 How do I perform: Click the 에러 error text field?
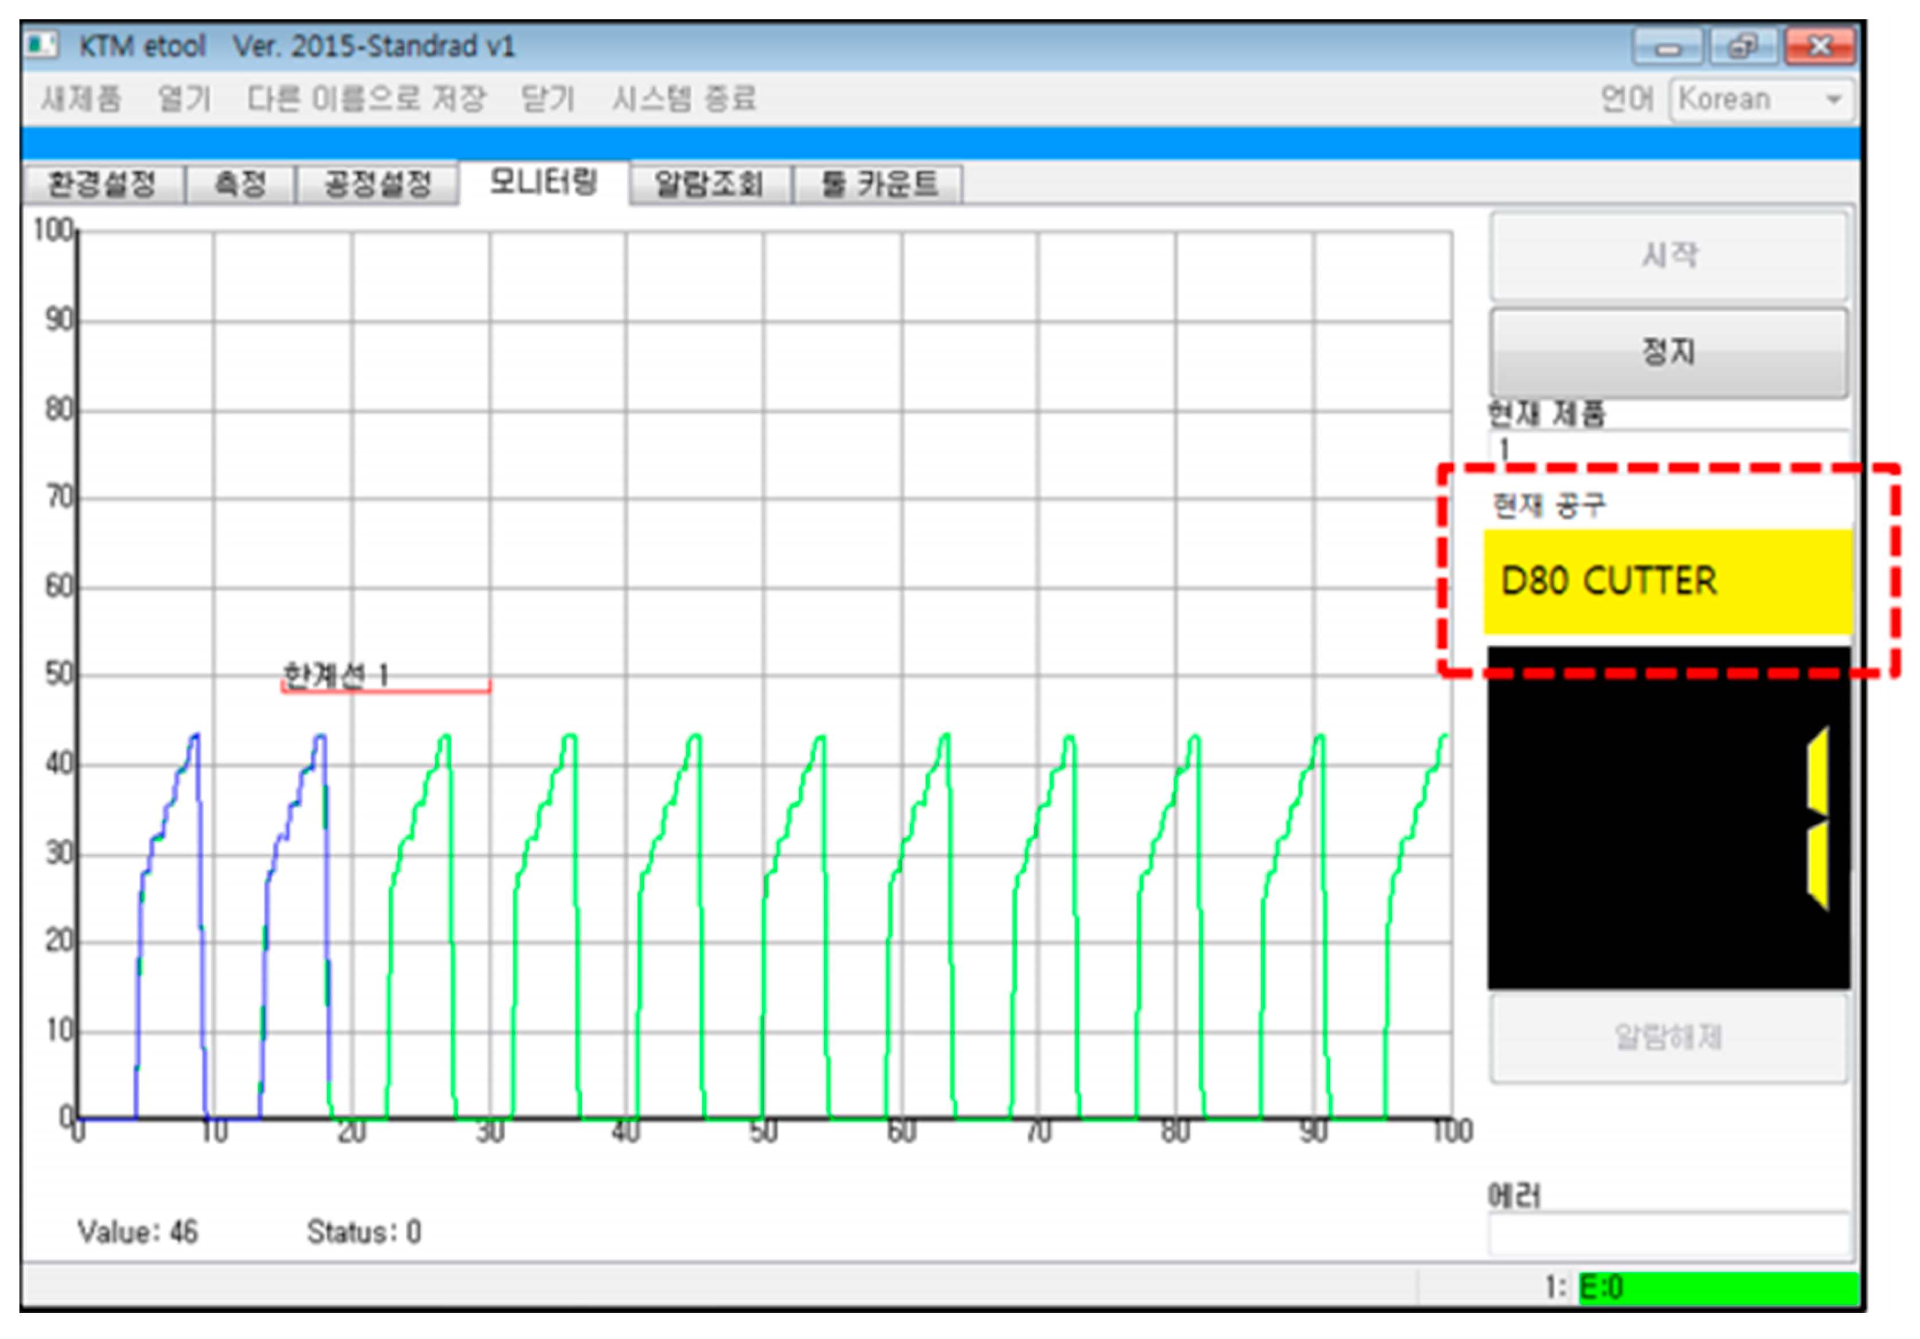point(1668,1233)
